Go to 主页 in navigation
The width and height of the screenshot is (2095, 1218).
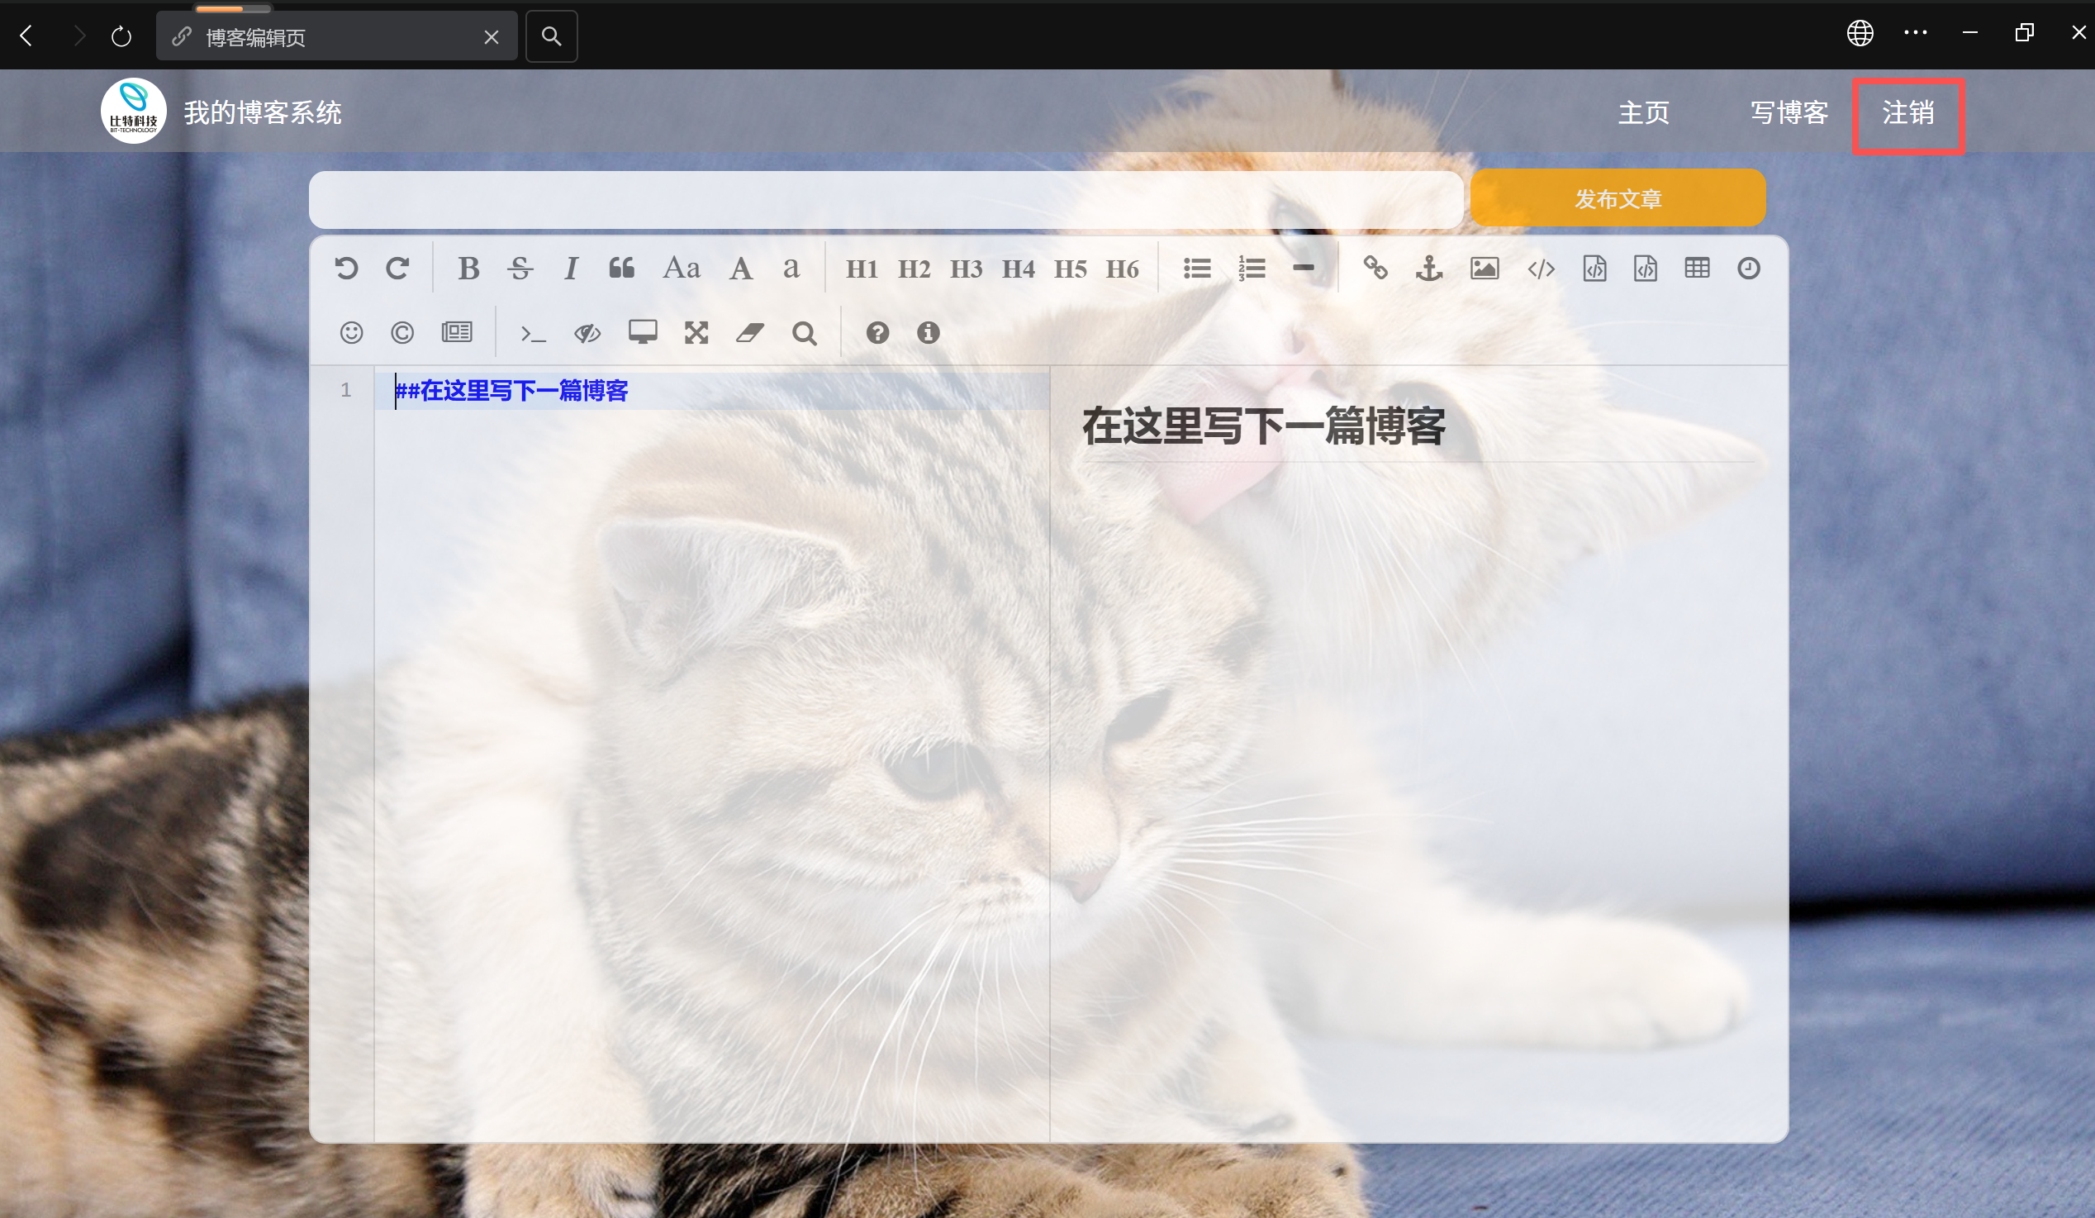[x=1643, y=113]
